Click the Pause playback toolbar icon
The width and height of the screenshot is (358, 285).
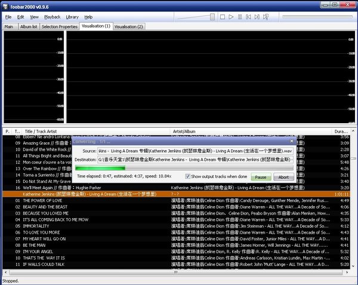(240, 17)
